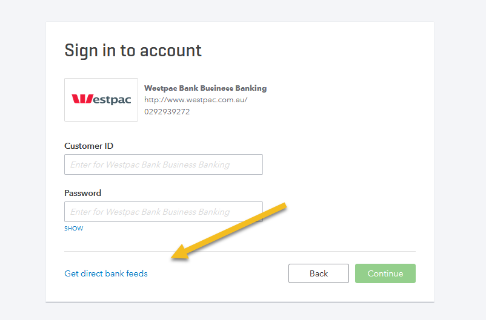486x320 pixels.
Task: Focus the Customer ID input field
Action: tap(164, 165)
